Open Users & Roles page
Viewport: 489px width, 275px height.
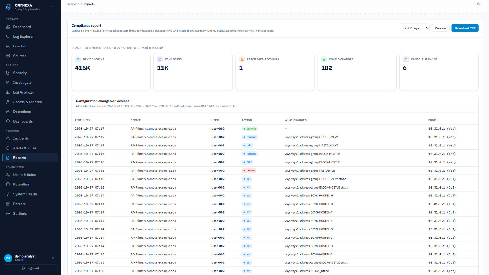coord(31,175)
